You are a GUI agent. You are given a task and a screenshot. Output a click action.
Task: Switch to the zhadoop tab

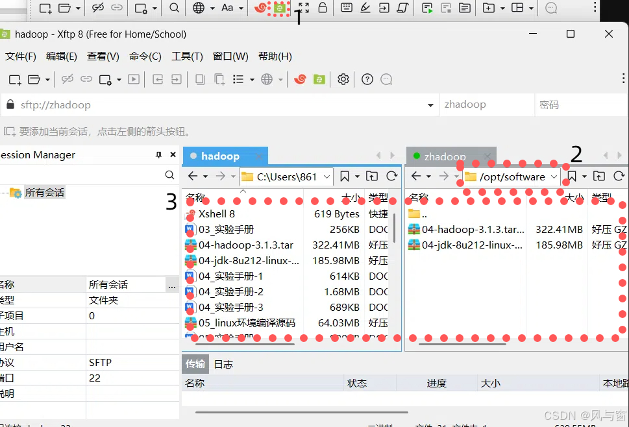(451, 157)
